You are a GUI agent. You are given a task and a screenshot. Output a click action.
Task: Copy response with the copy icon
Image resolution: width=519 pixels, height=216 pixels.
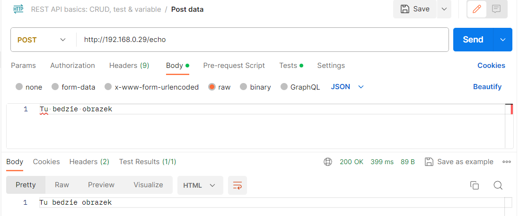click(x=475, y=185)
